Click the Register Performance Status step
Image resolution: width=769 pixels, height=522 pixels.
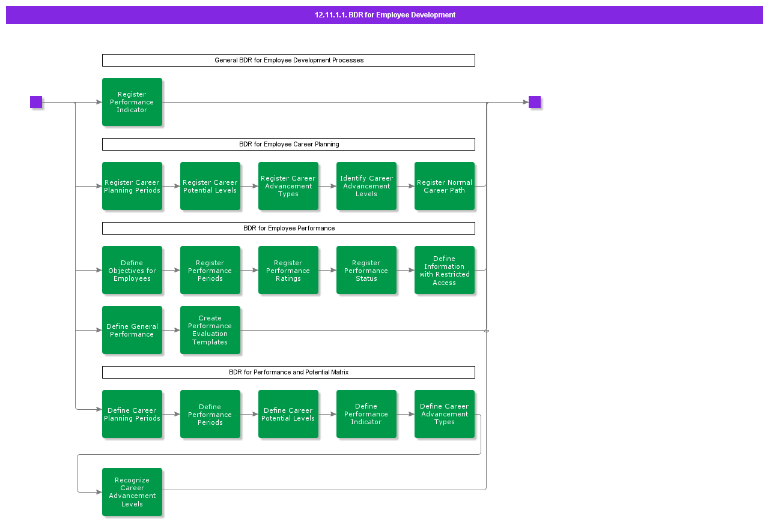pyautogui.click(x=366, y=270)
